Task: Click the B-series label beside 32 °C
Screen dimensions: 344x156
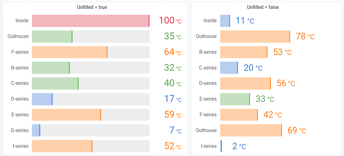Action: [x=20, y=68]
